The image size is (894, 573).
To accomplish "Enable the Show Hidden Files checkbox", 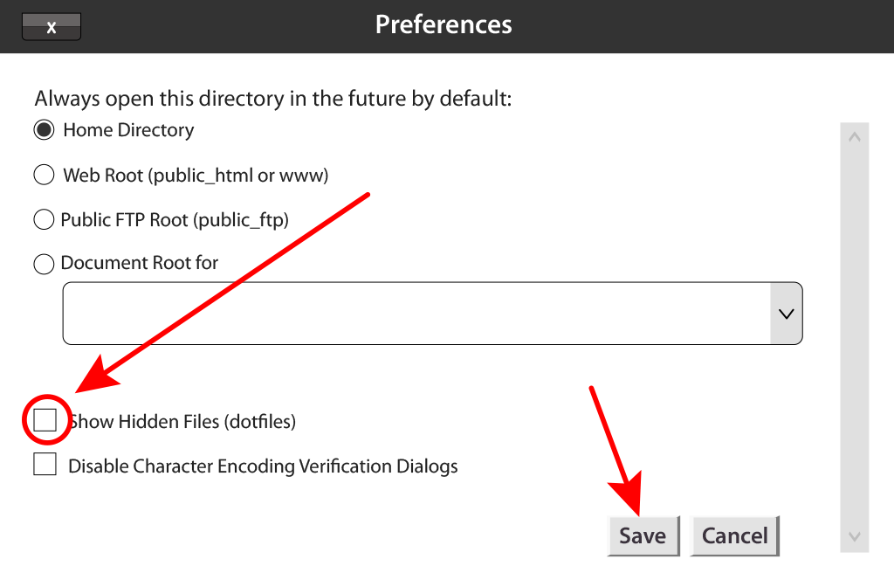I will (45, 421).
